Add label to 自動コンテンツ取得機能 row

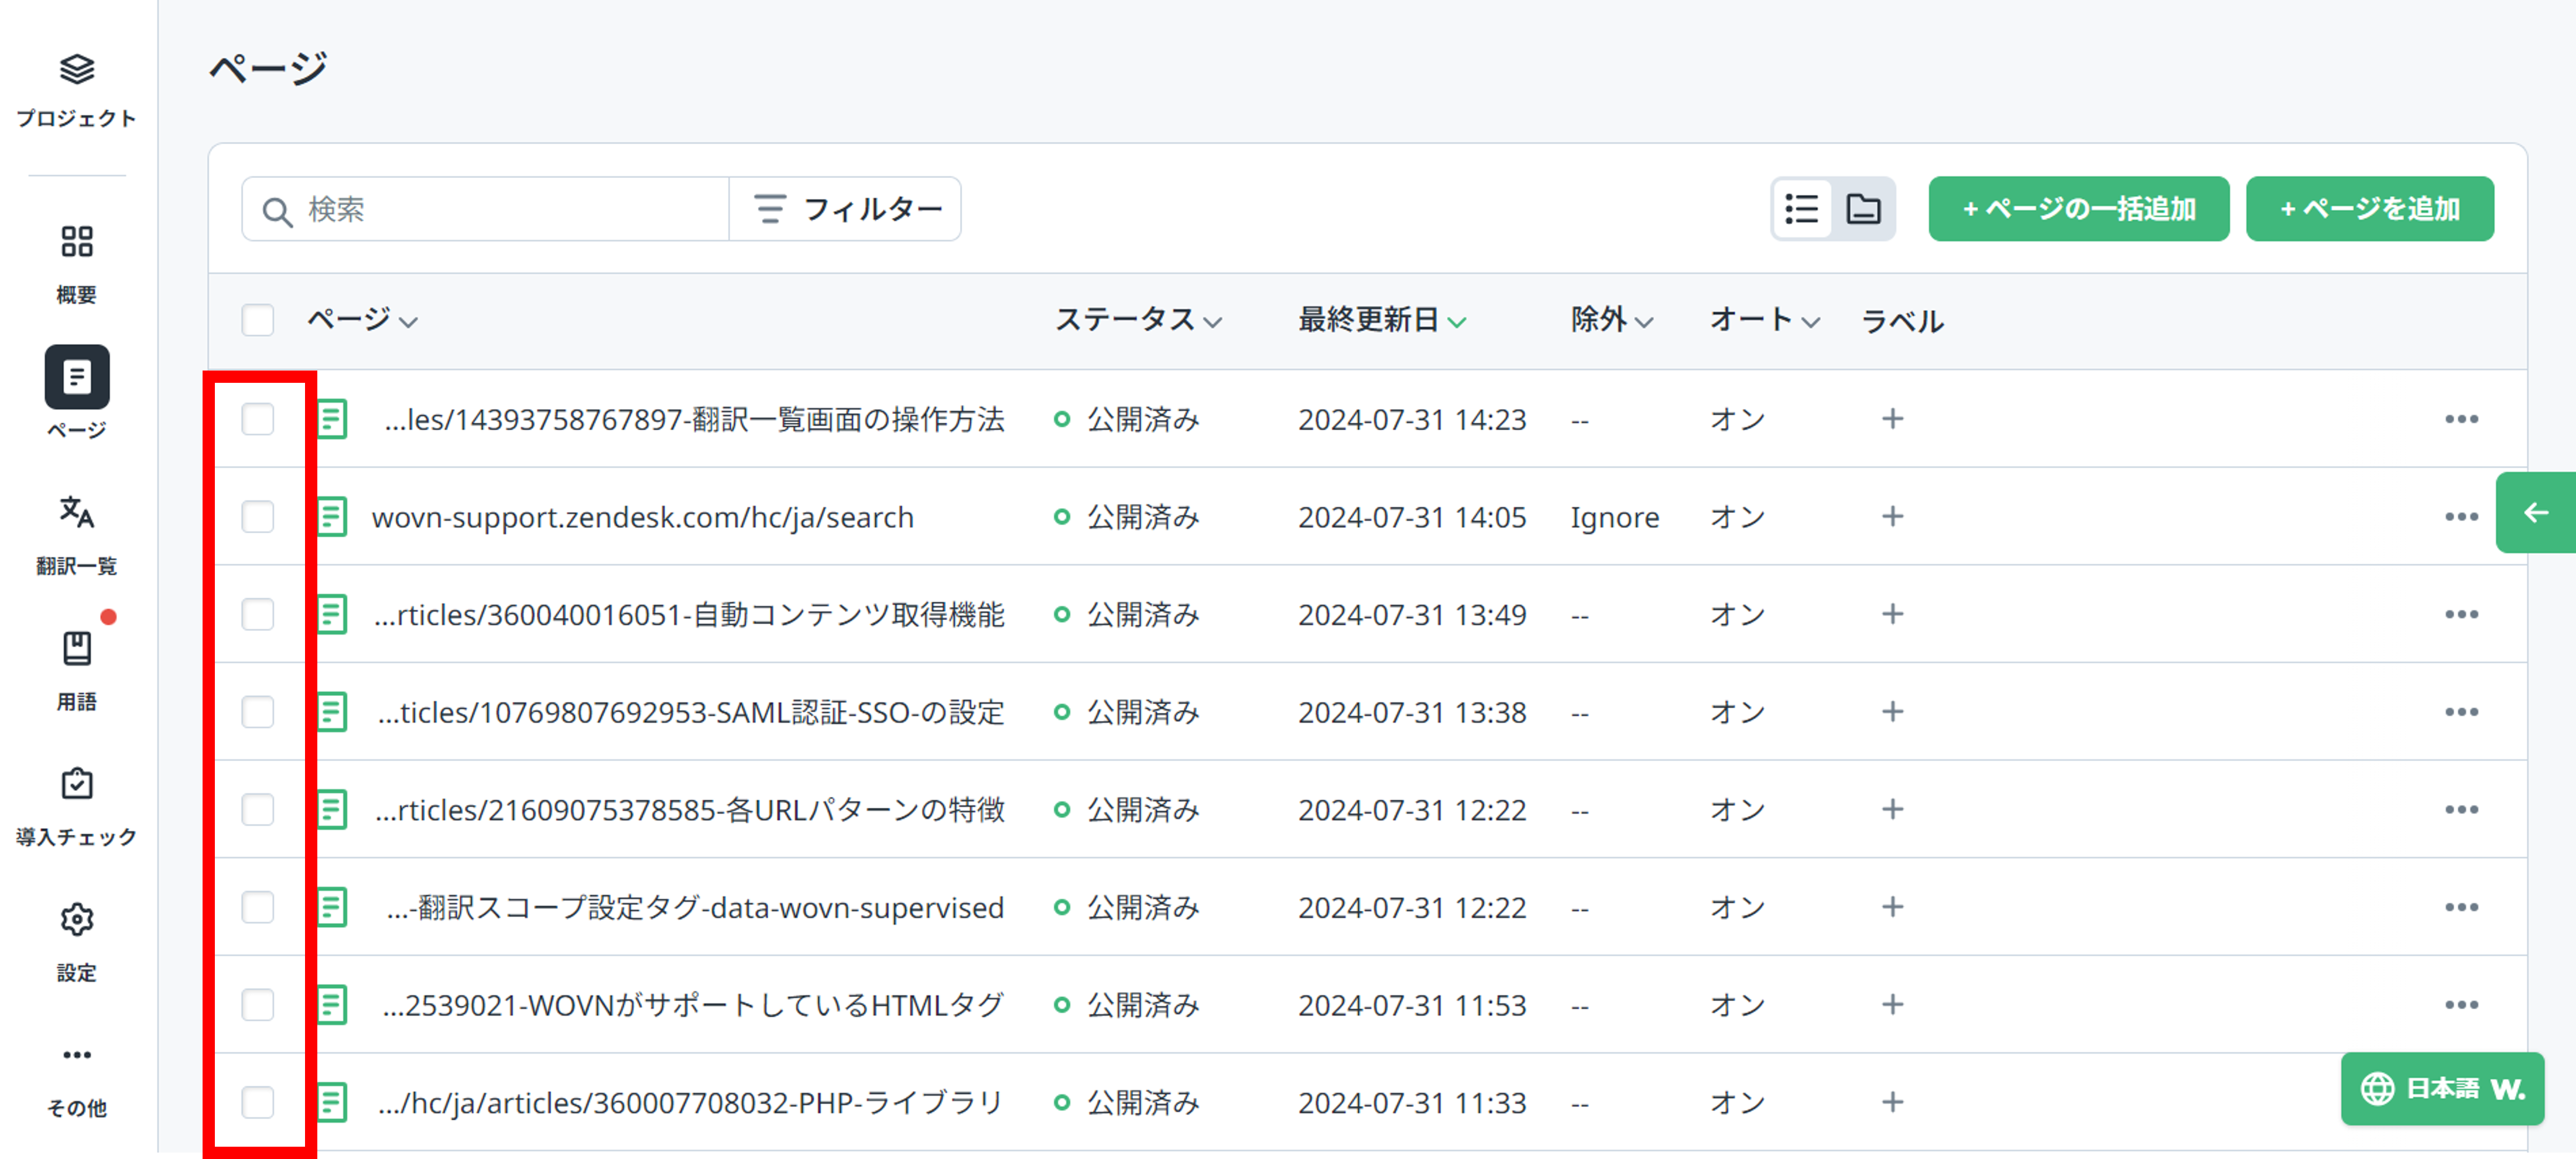coord(1892,613)
